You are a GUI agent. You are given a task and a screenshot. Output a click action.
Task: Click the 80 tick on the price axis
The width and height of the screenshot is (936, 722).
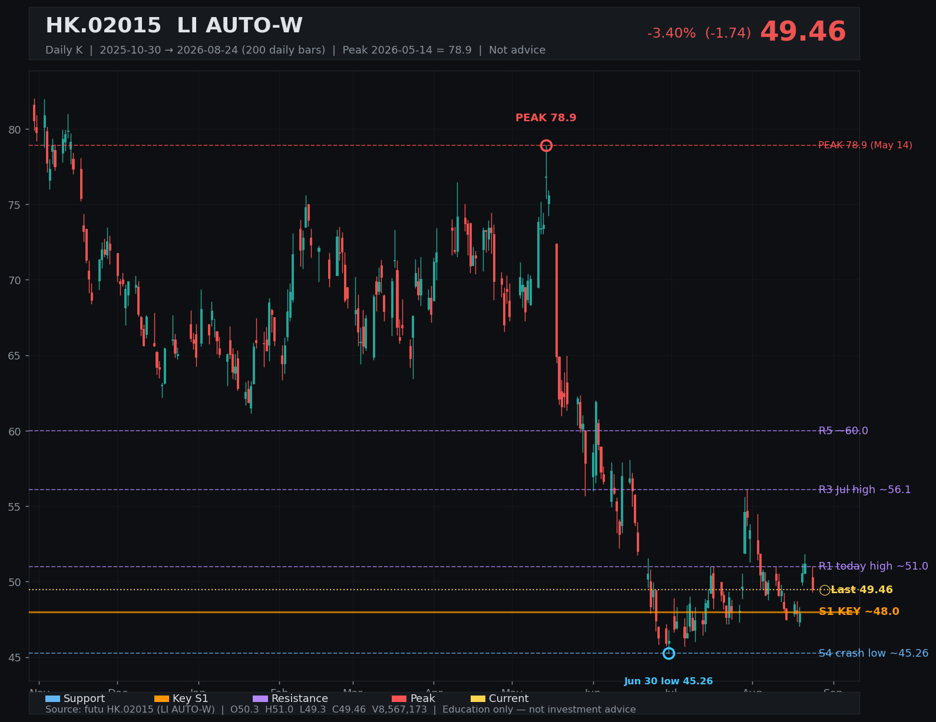pos(15,129)
